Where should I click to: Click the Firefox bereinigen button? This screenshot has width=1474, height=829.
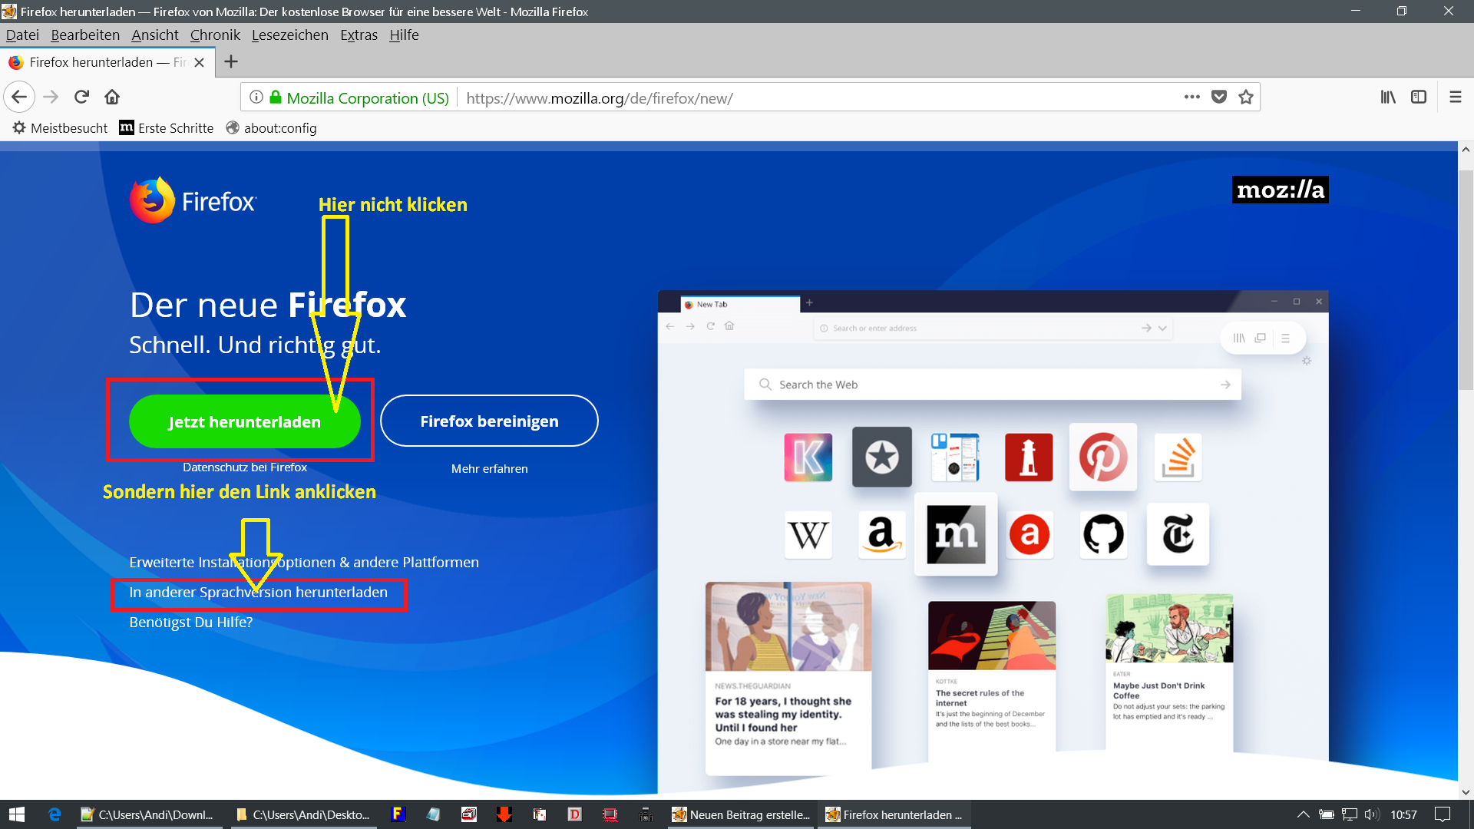(x=489, y=421)
